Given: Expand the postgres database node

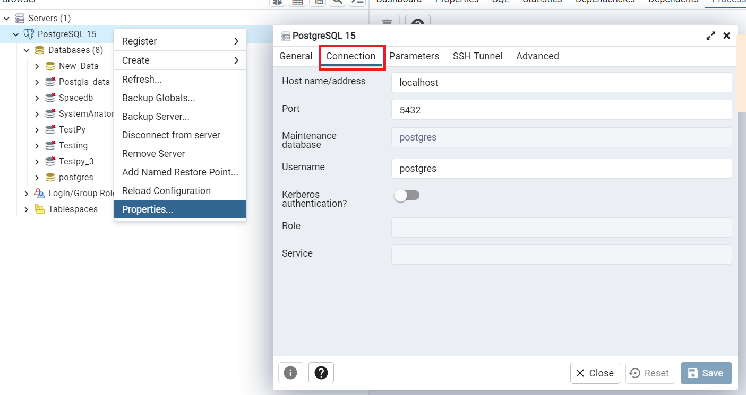Looking at the screenshot, I should [x=37, y=178].
